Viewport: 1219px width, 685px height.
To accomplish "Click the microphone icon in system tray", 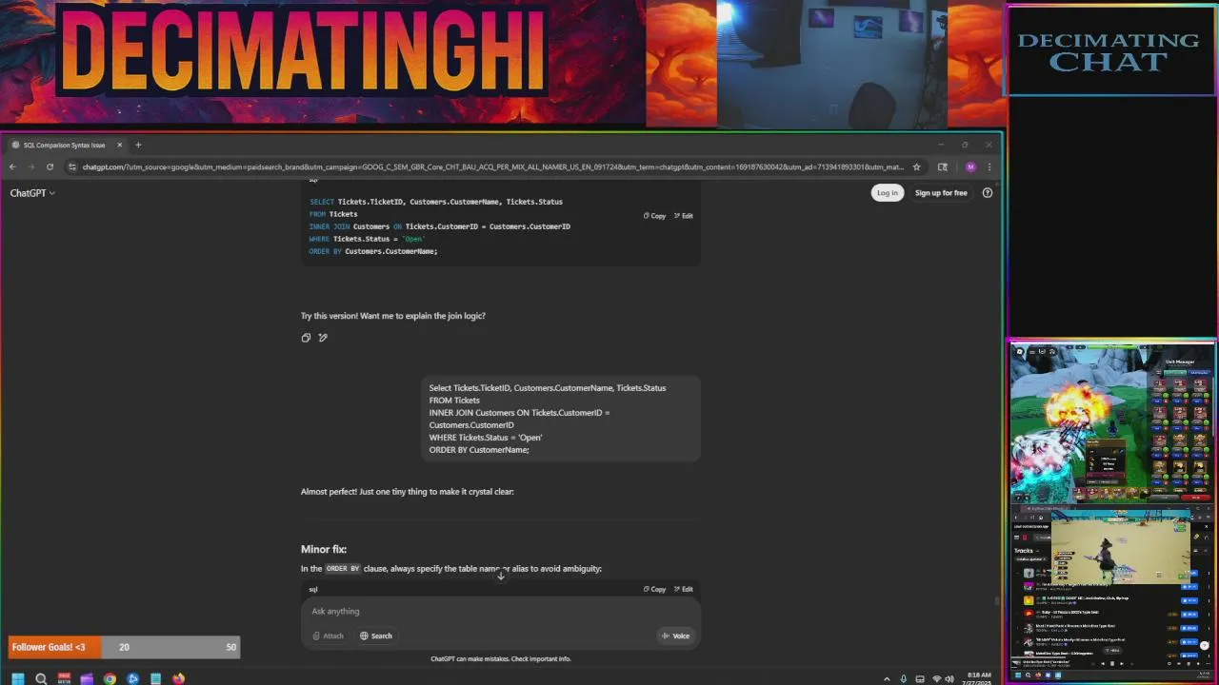I will pos(904,678).
